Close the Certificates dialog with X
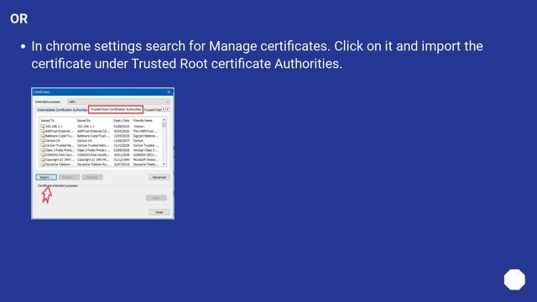The height and width of the screenshot is (302, 537). click(169, 91)
